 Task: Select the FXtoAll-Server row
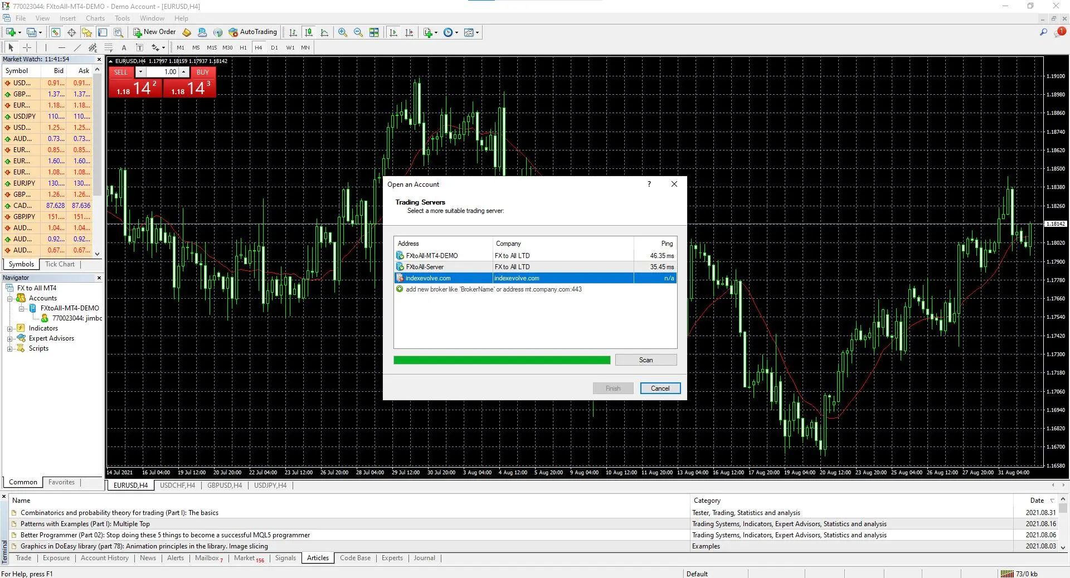click(536, 267)
